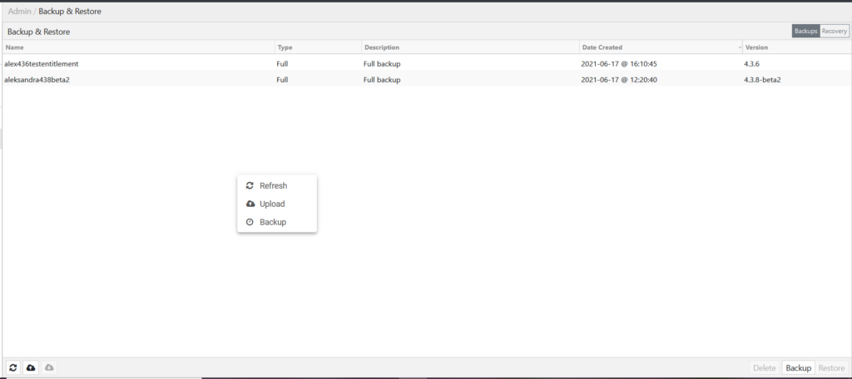Viewport: 852px width, 379px height.
Task: Click version cell 4.3.6
Action: click(751, 64)
